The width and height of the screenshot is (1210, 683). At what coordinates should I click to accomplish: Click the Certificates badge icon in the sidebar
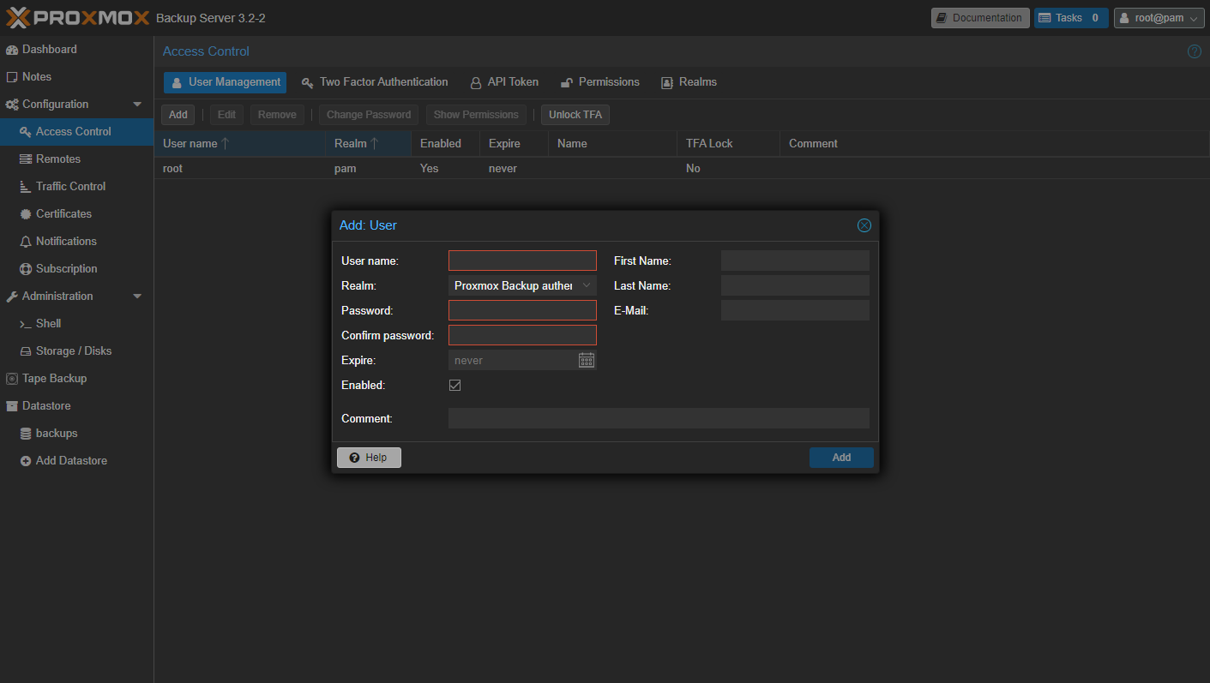[x=26, y=214]
